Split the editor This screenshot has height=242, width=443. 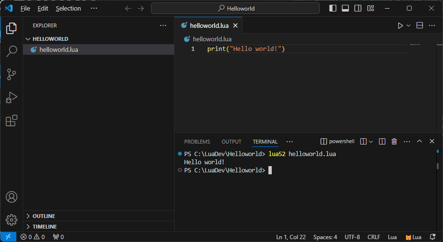[x=419, y=25]
